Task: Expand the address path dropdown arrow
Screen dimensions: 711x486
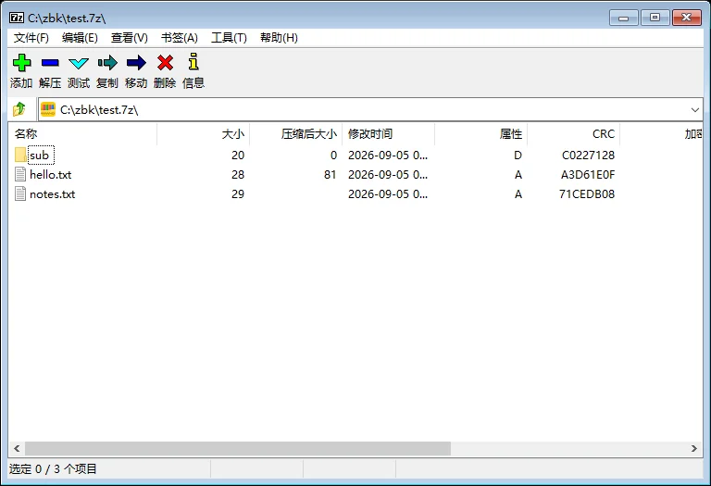Action: coord(694,110)
